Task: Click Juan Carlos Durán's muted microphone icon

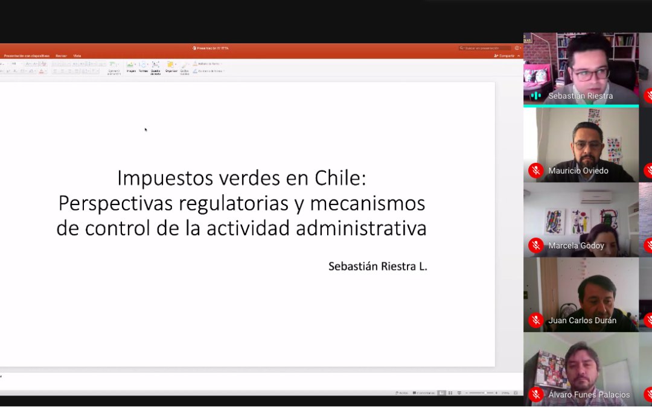Action: (535, 320)
